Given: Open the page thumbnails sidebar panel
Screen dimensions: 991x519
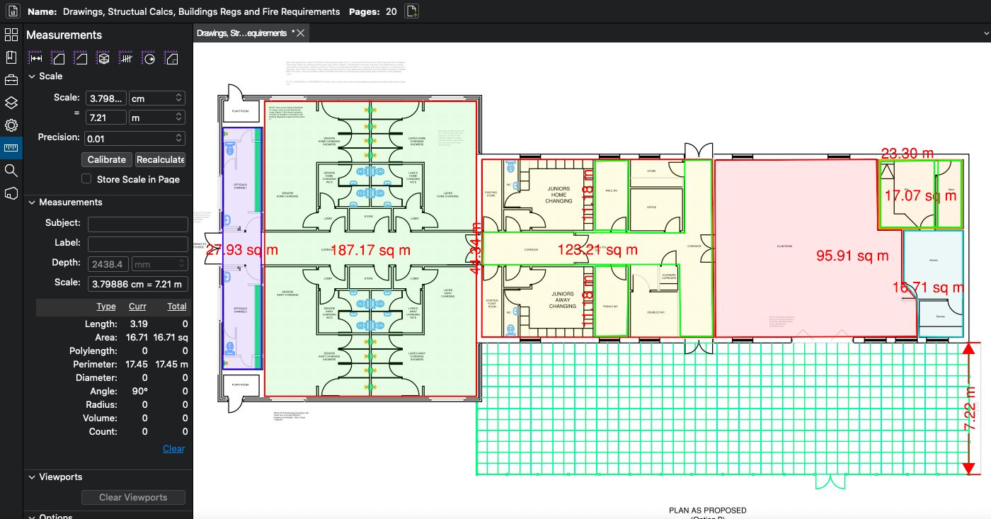Looking at the screenshot, I should tap(11, 35).
